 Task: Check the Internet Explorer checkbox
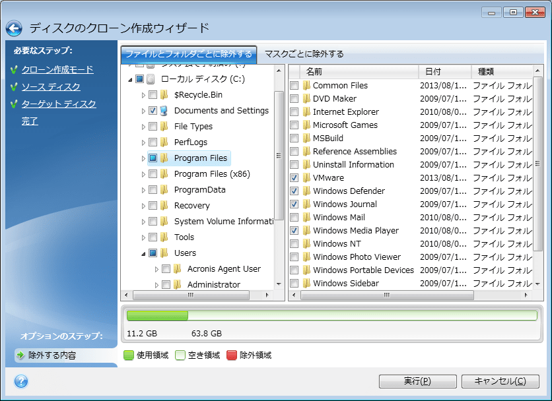point(294,112)
